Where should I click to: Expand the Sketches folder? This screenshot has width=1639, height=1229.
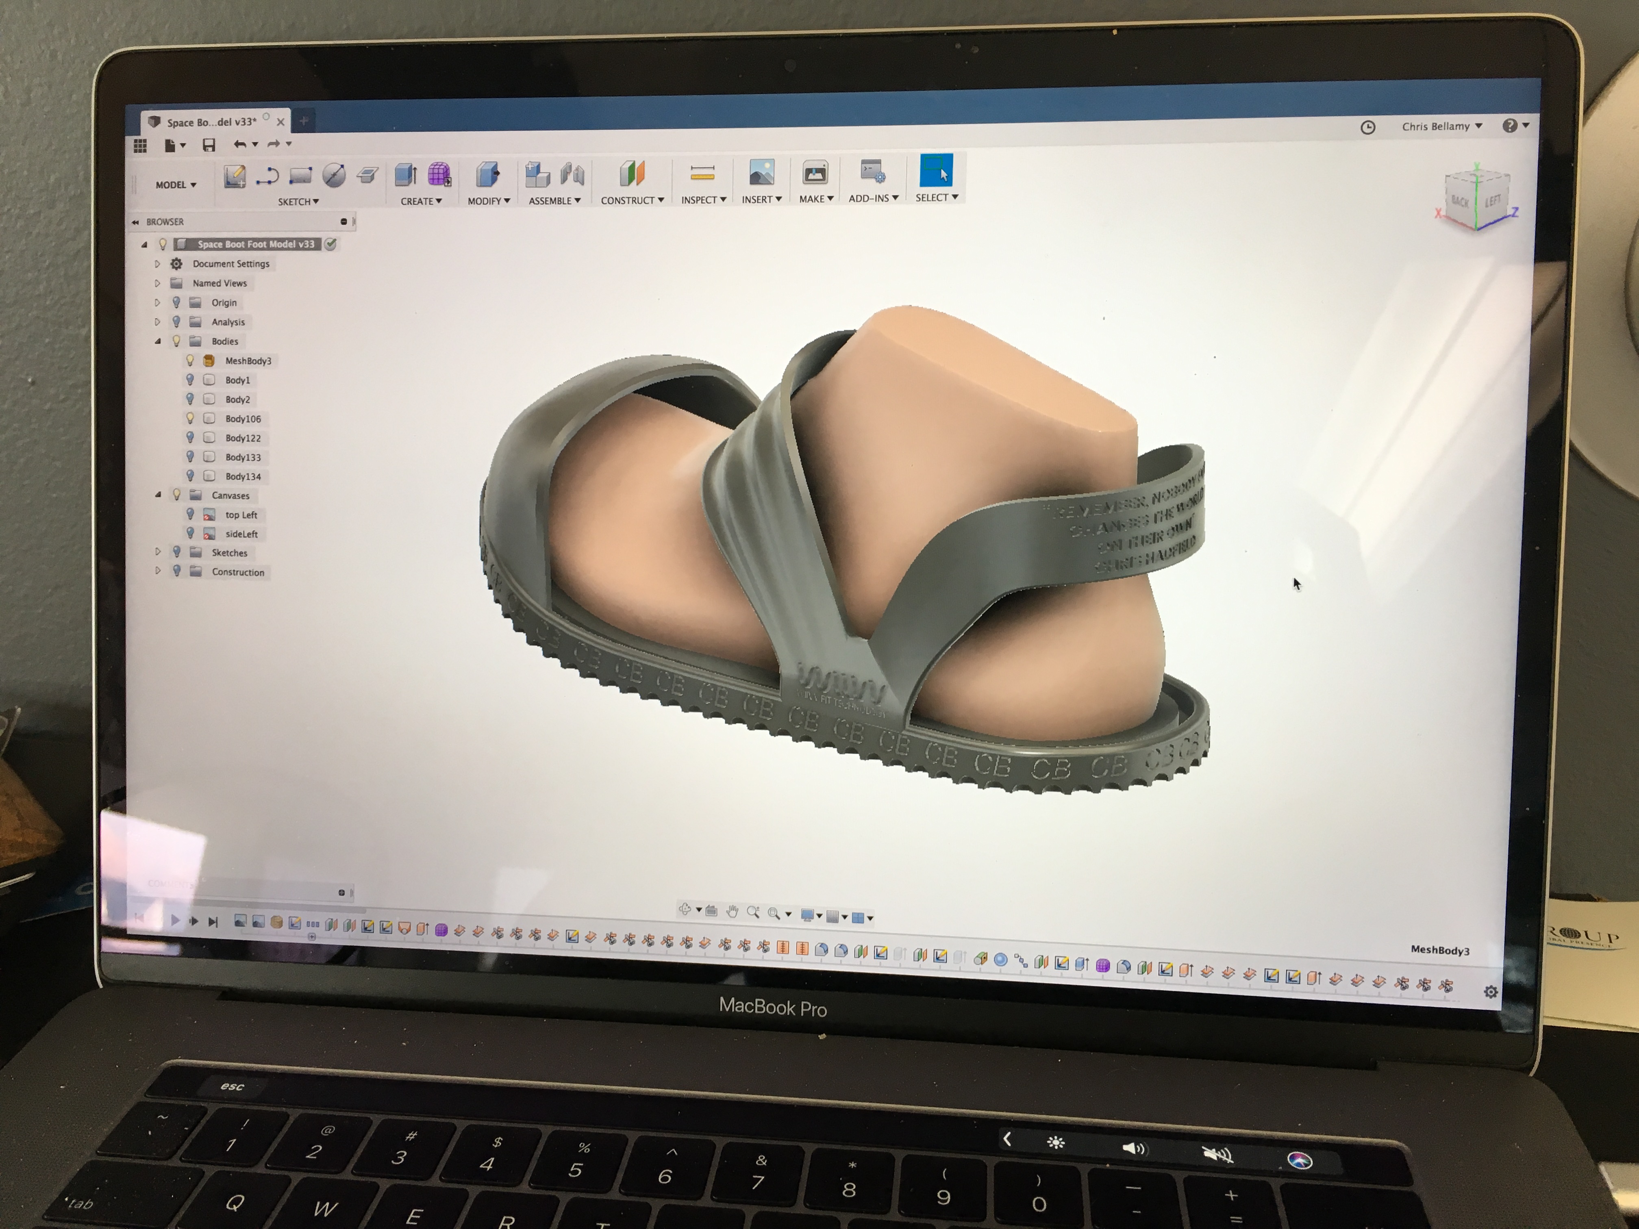pyautogui.click(x=158, y=552)
